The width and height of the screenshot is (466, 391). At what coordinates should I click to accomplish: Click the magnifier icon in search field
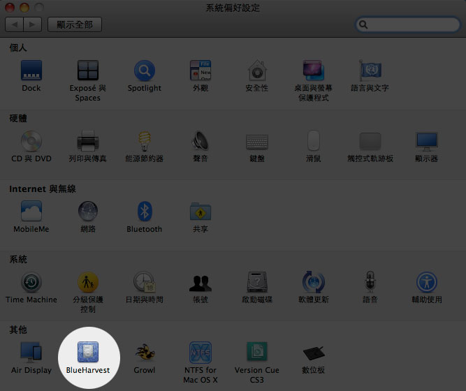click(x=363, y=24)
